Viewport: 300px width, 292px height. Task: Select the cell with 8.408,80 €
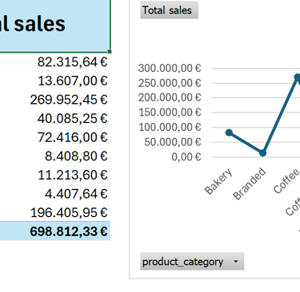click(55, 156)
